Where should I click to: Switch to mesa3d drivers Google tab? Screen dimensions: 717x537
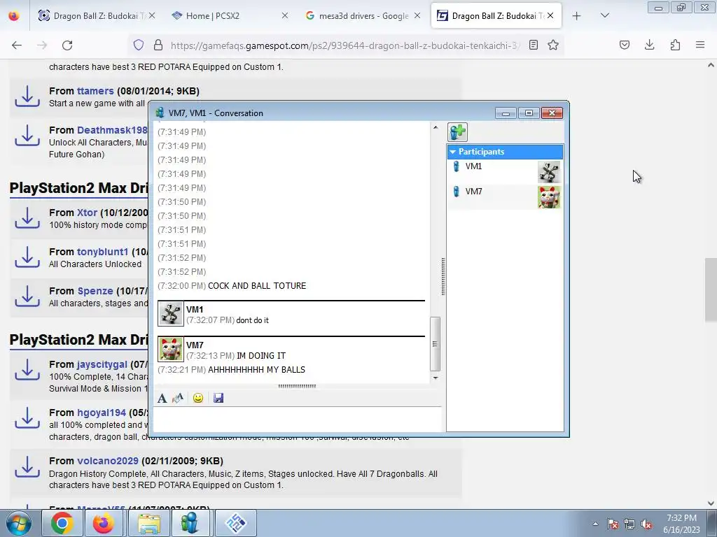(x=363, y=16)
